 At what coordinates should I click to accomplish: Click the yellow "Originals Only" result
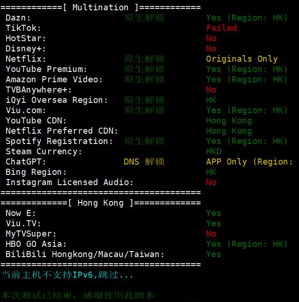pos(242,59)
